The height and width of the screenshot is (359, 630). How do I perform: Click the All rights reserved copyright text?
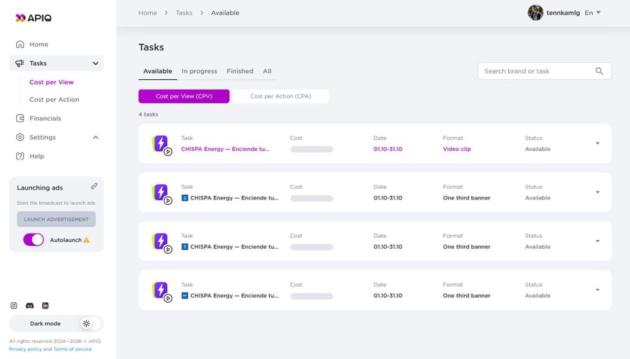pos(55,341)
